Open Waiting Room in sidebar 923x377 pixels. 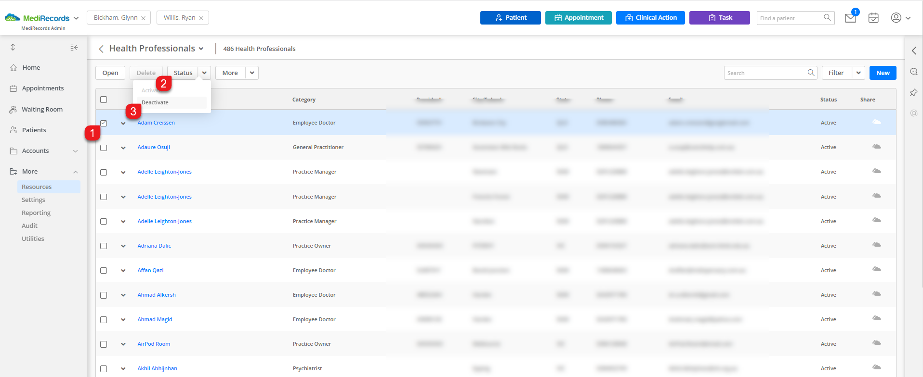click(x=42, y=109)
